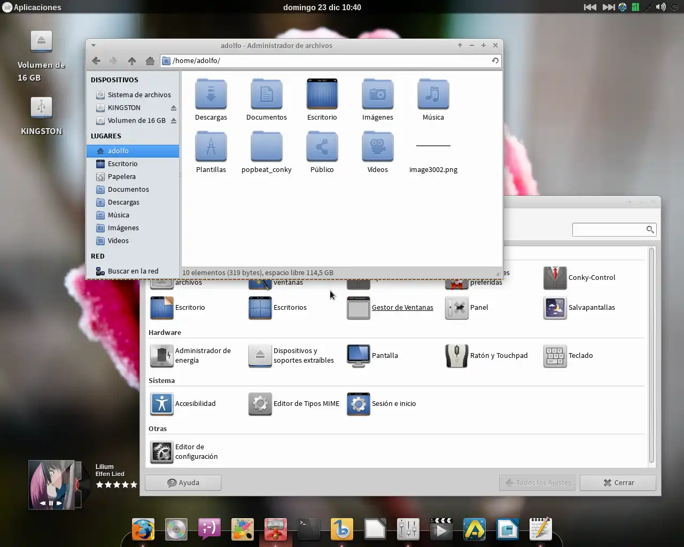Click Todos los Ajustes button
Image resolution: width=684 pixels, height=547 pixels.
pos(537,483)
